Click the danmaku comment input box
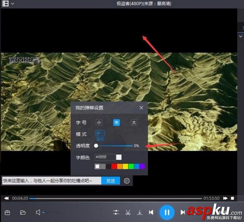The image size is (244, 222). click(52, 181)
